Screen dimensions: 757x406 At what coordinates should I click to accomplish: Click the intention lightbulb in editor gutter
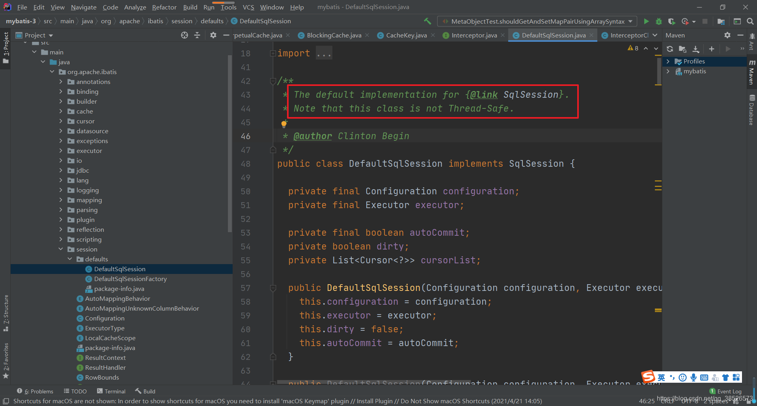click(x=284, y=124)
